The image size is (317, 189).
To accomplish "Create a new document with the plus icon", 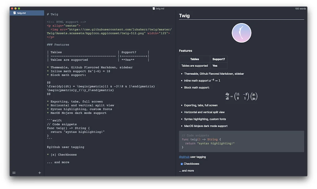I will [39, 173].
